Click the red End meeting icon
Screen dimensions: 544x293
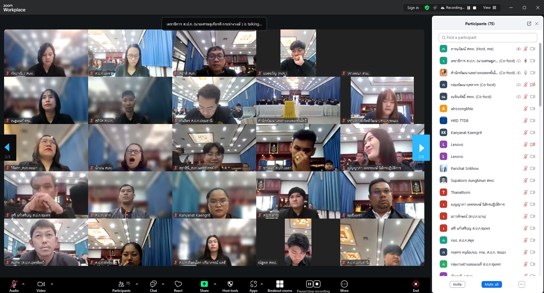(416, 284)
